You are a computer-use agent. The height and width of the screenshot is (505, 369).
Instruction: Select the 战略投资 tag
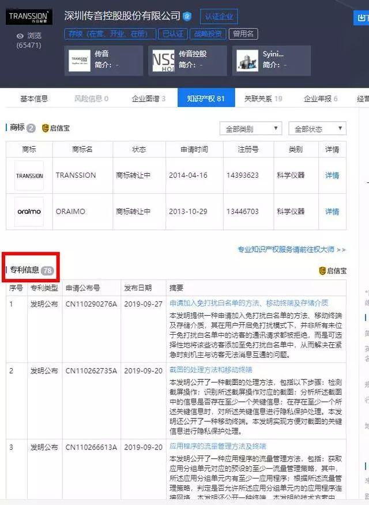click(x=208, y=34)
